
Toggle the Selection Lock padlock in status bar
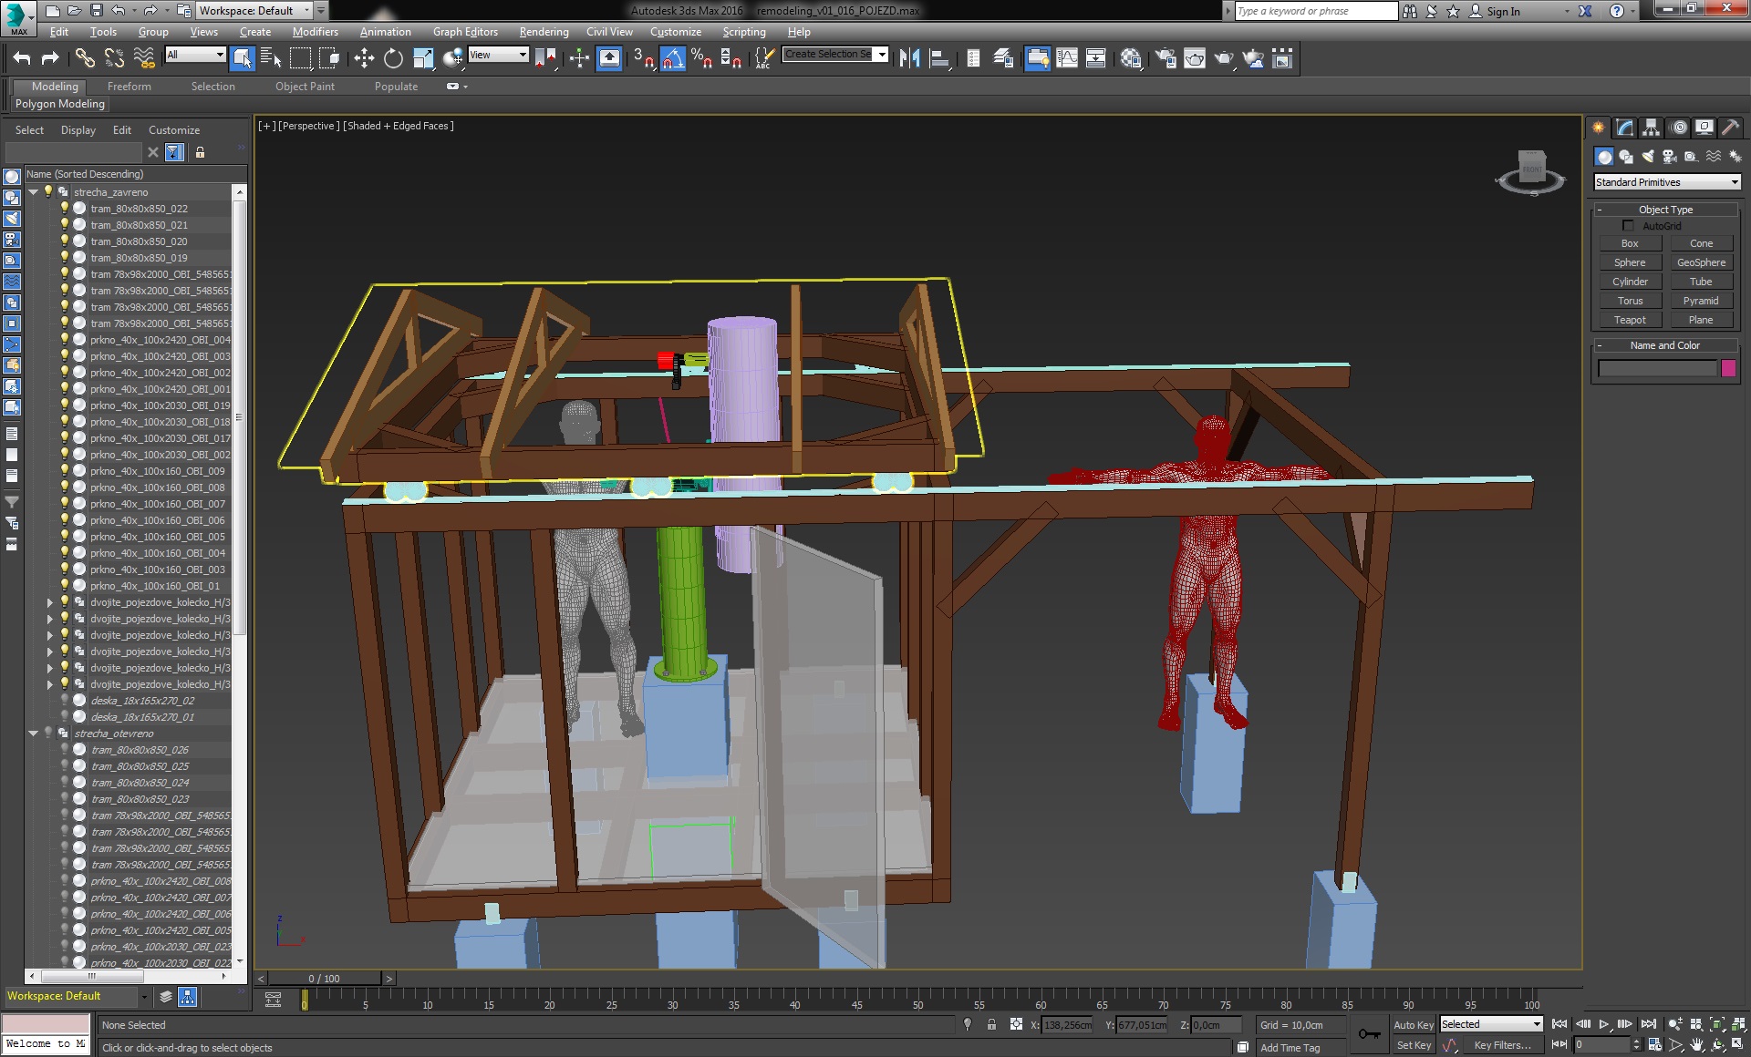point(991,1024)
